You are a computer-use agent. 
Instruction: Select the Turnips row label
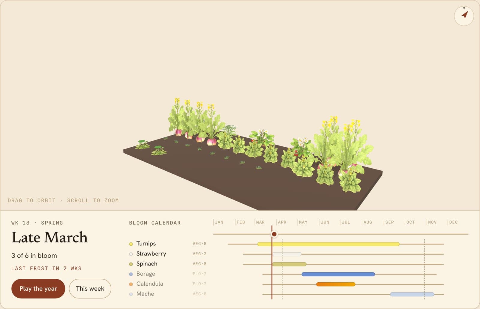[146, 244]
